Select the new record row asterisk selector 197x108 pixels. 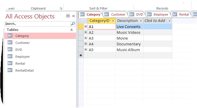tap(81, 55)
